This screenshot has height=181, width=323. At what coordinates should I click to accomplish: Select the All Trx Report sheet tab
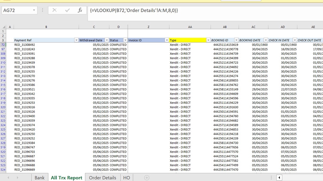point(67,178)
